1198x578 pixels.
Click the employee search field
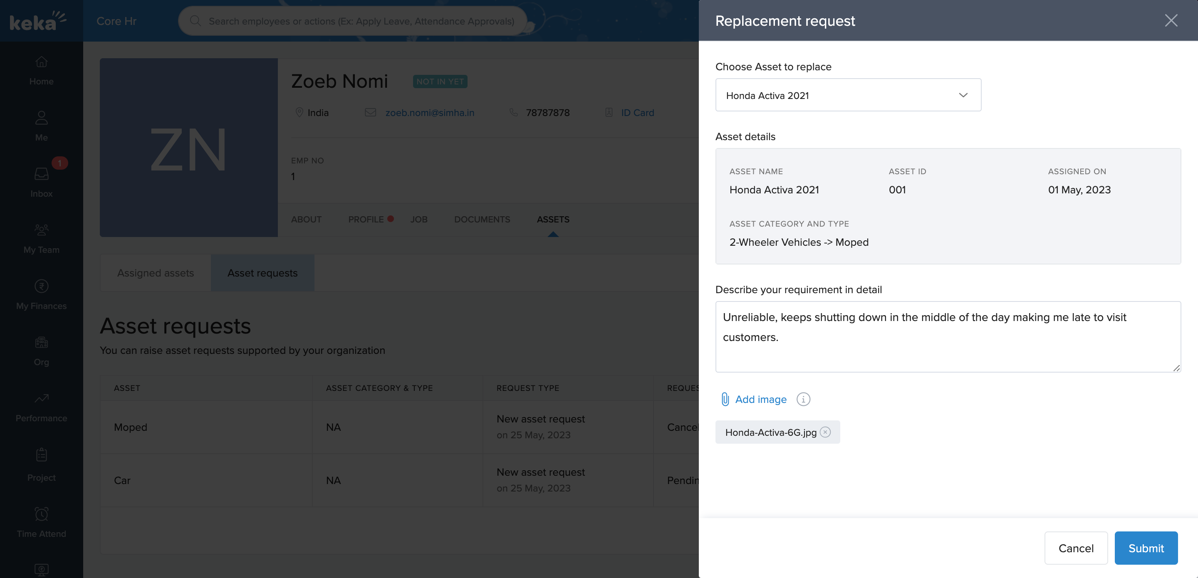(x=361, y=21)
